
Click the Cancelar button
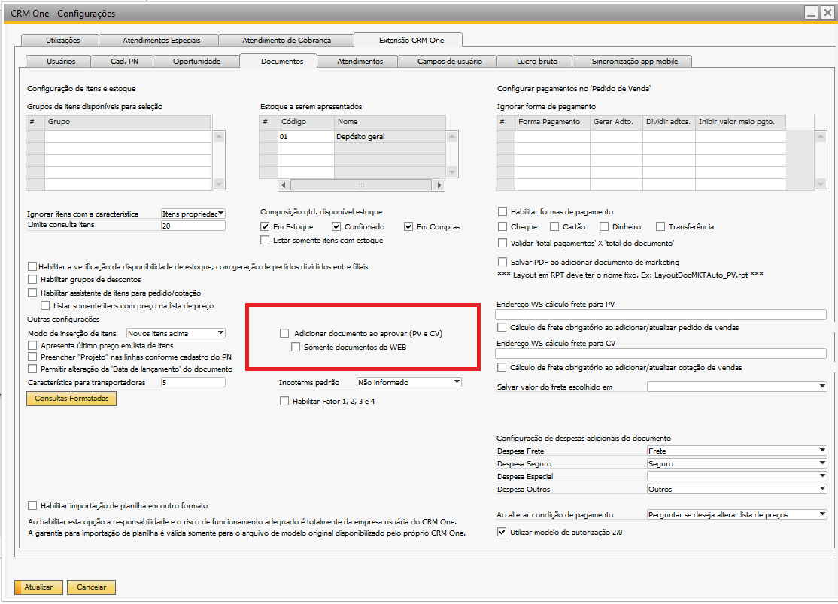[91, 587]
